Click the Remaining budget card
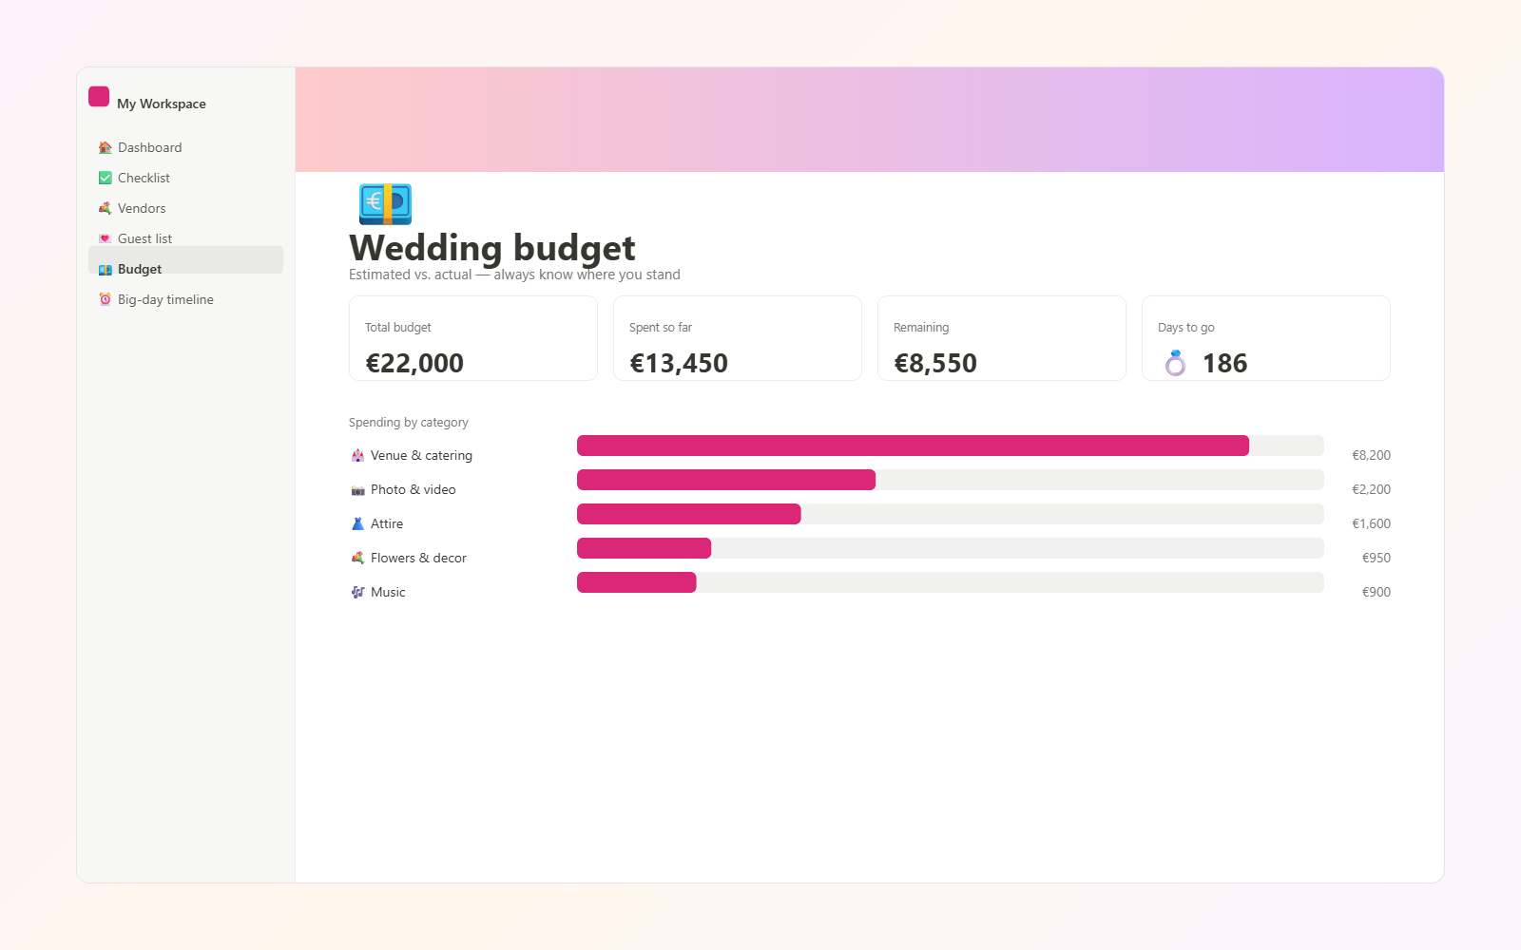The image size is (1521, 950). coord(1002,338)
